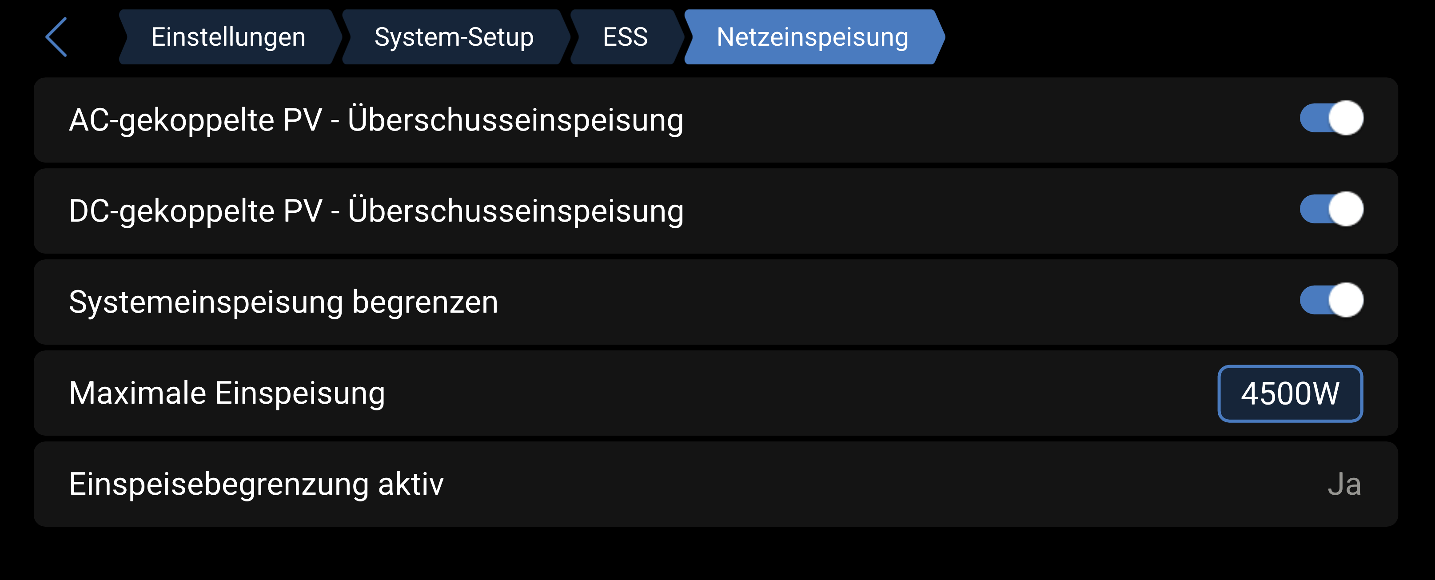Select the highlighted Netzeinspeisung breadcrumb

tap(812, 37)
